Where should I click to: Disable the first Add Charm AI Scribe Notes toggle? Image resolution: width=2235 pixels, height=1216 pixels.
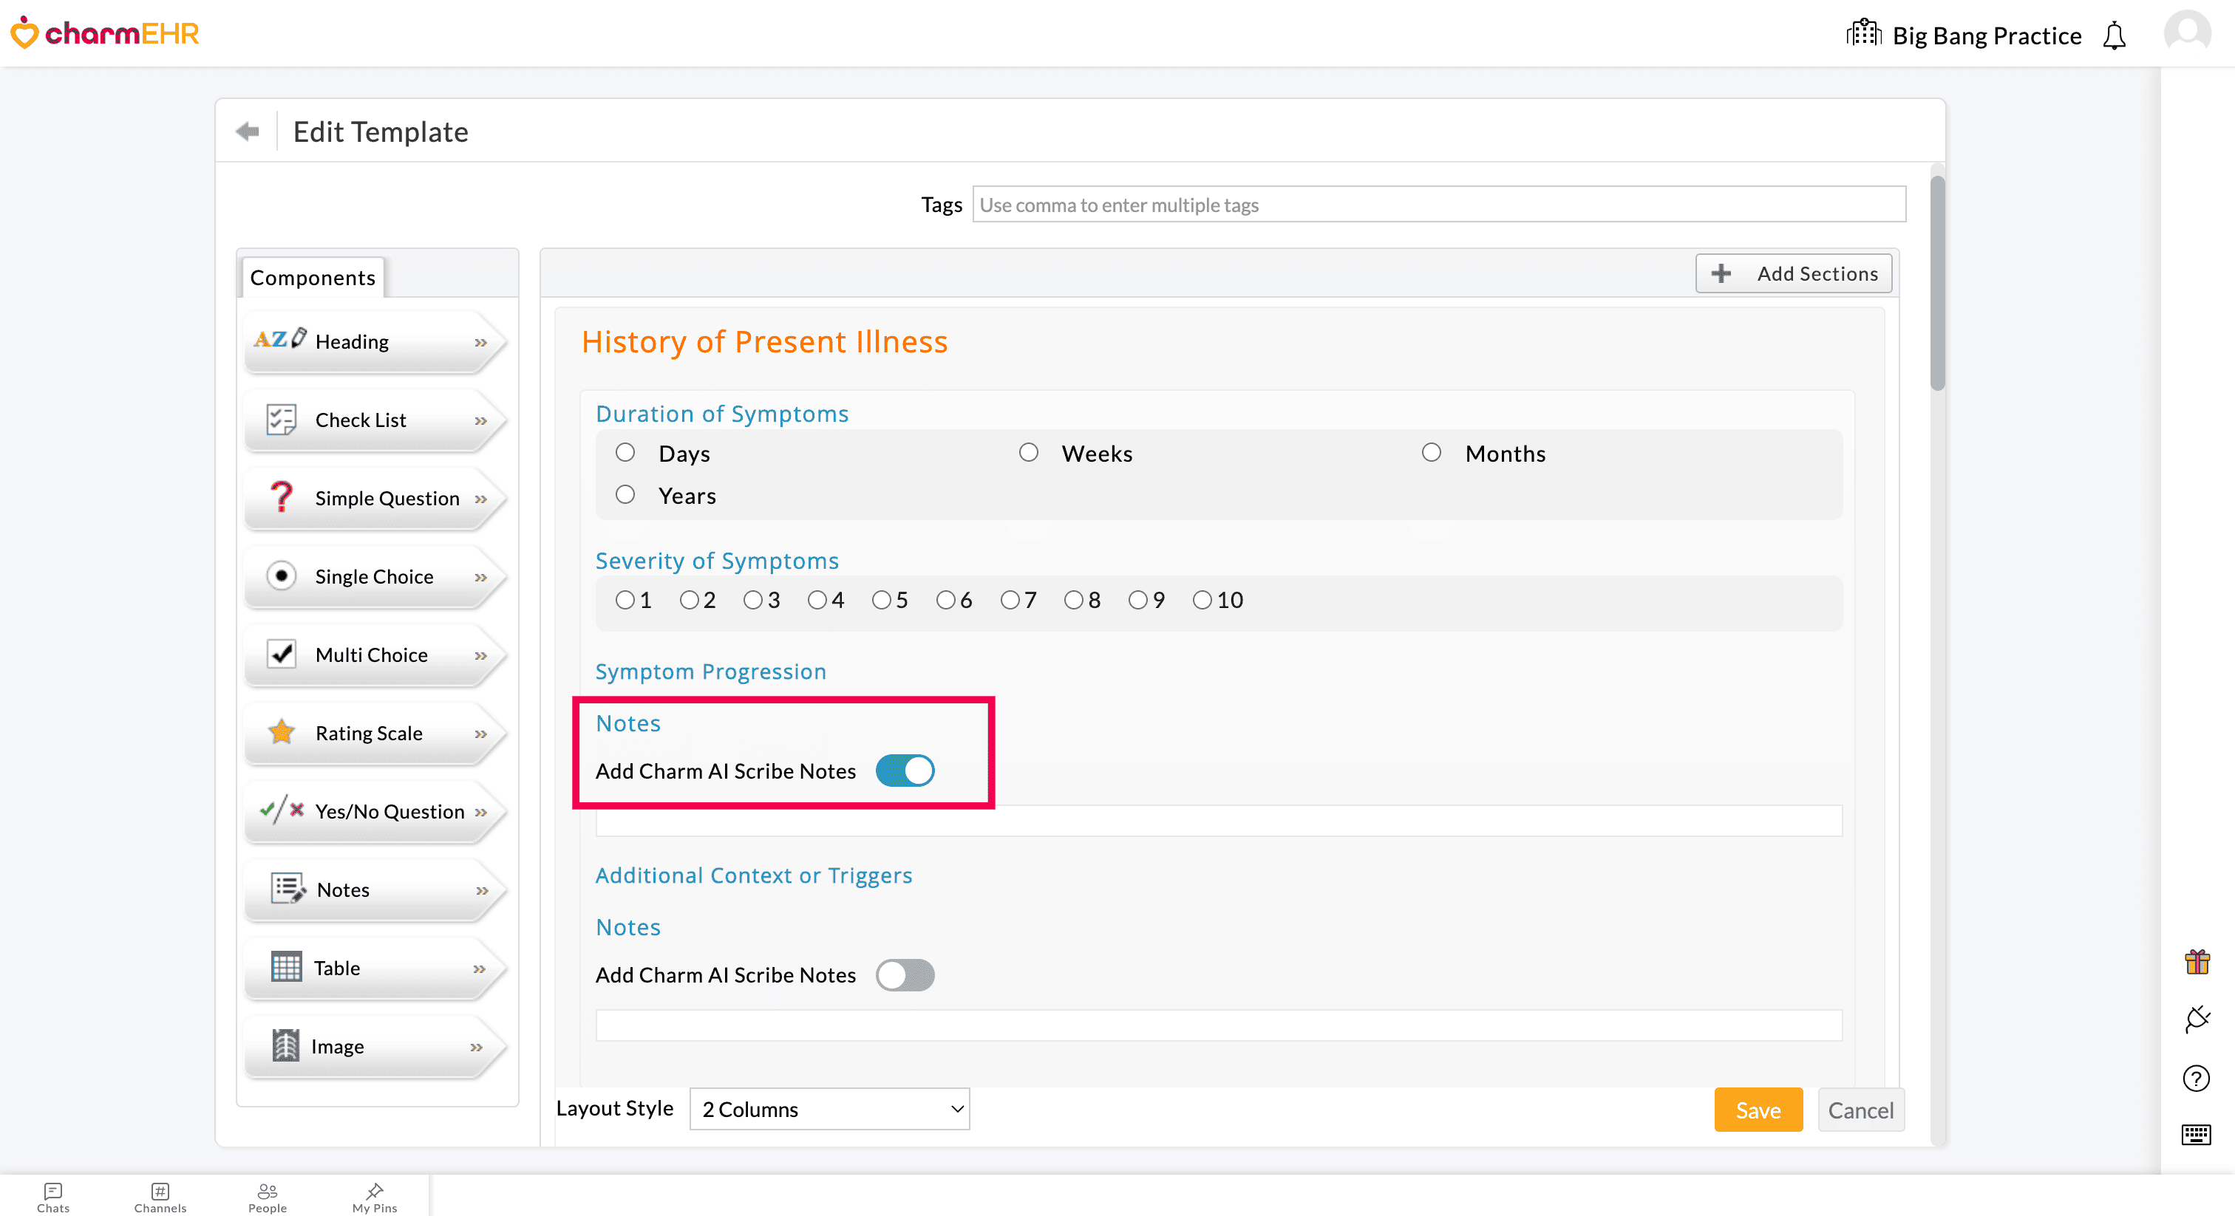(x=905, y=771)
